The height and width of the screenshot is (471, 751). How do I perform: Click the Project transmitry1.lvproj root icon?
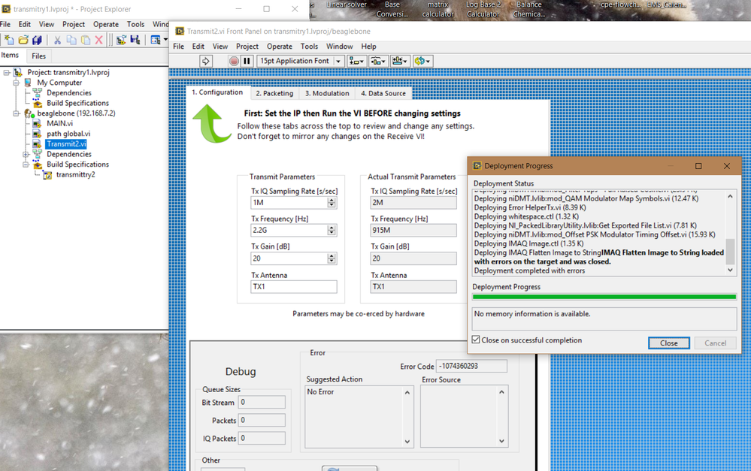coord(18,73)
